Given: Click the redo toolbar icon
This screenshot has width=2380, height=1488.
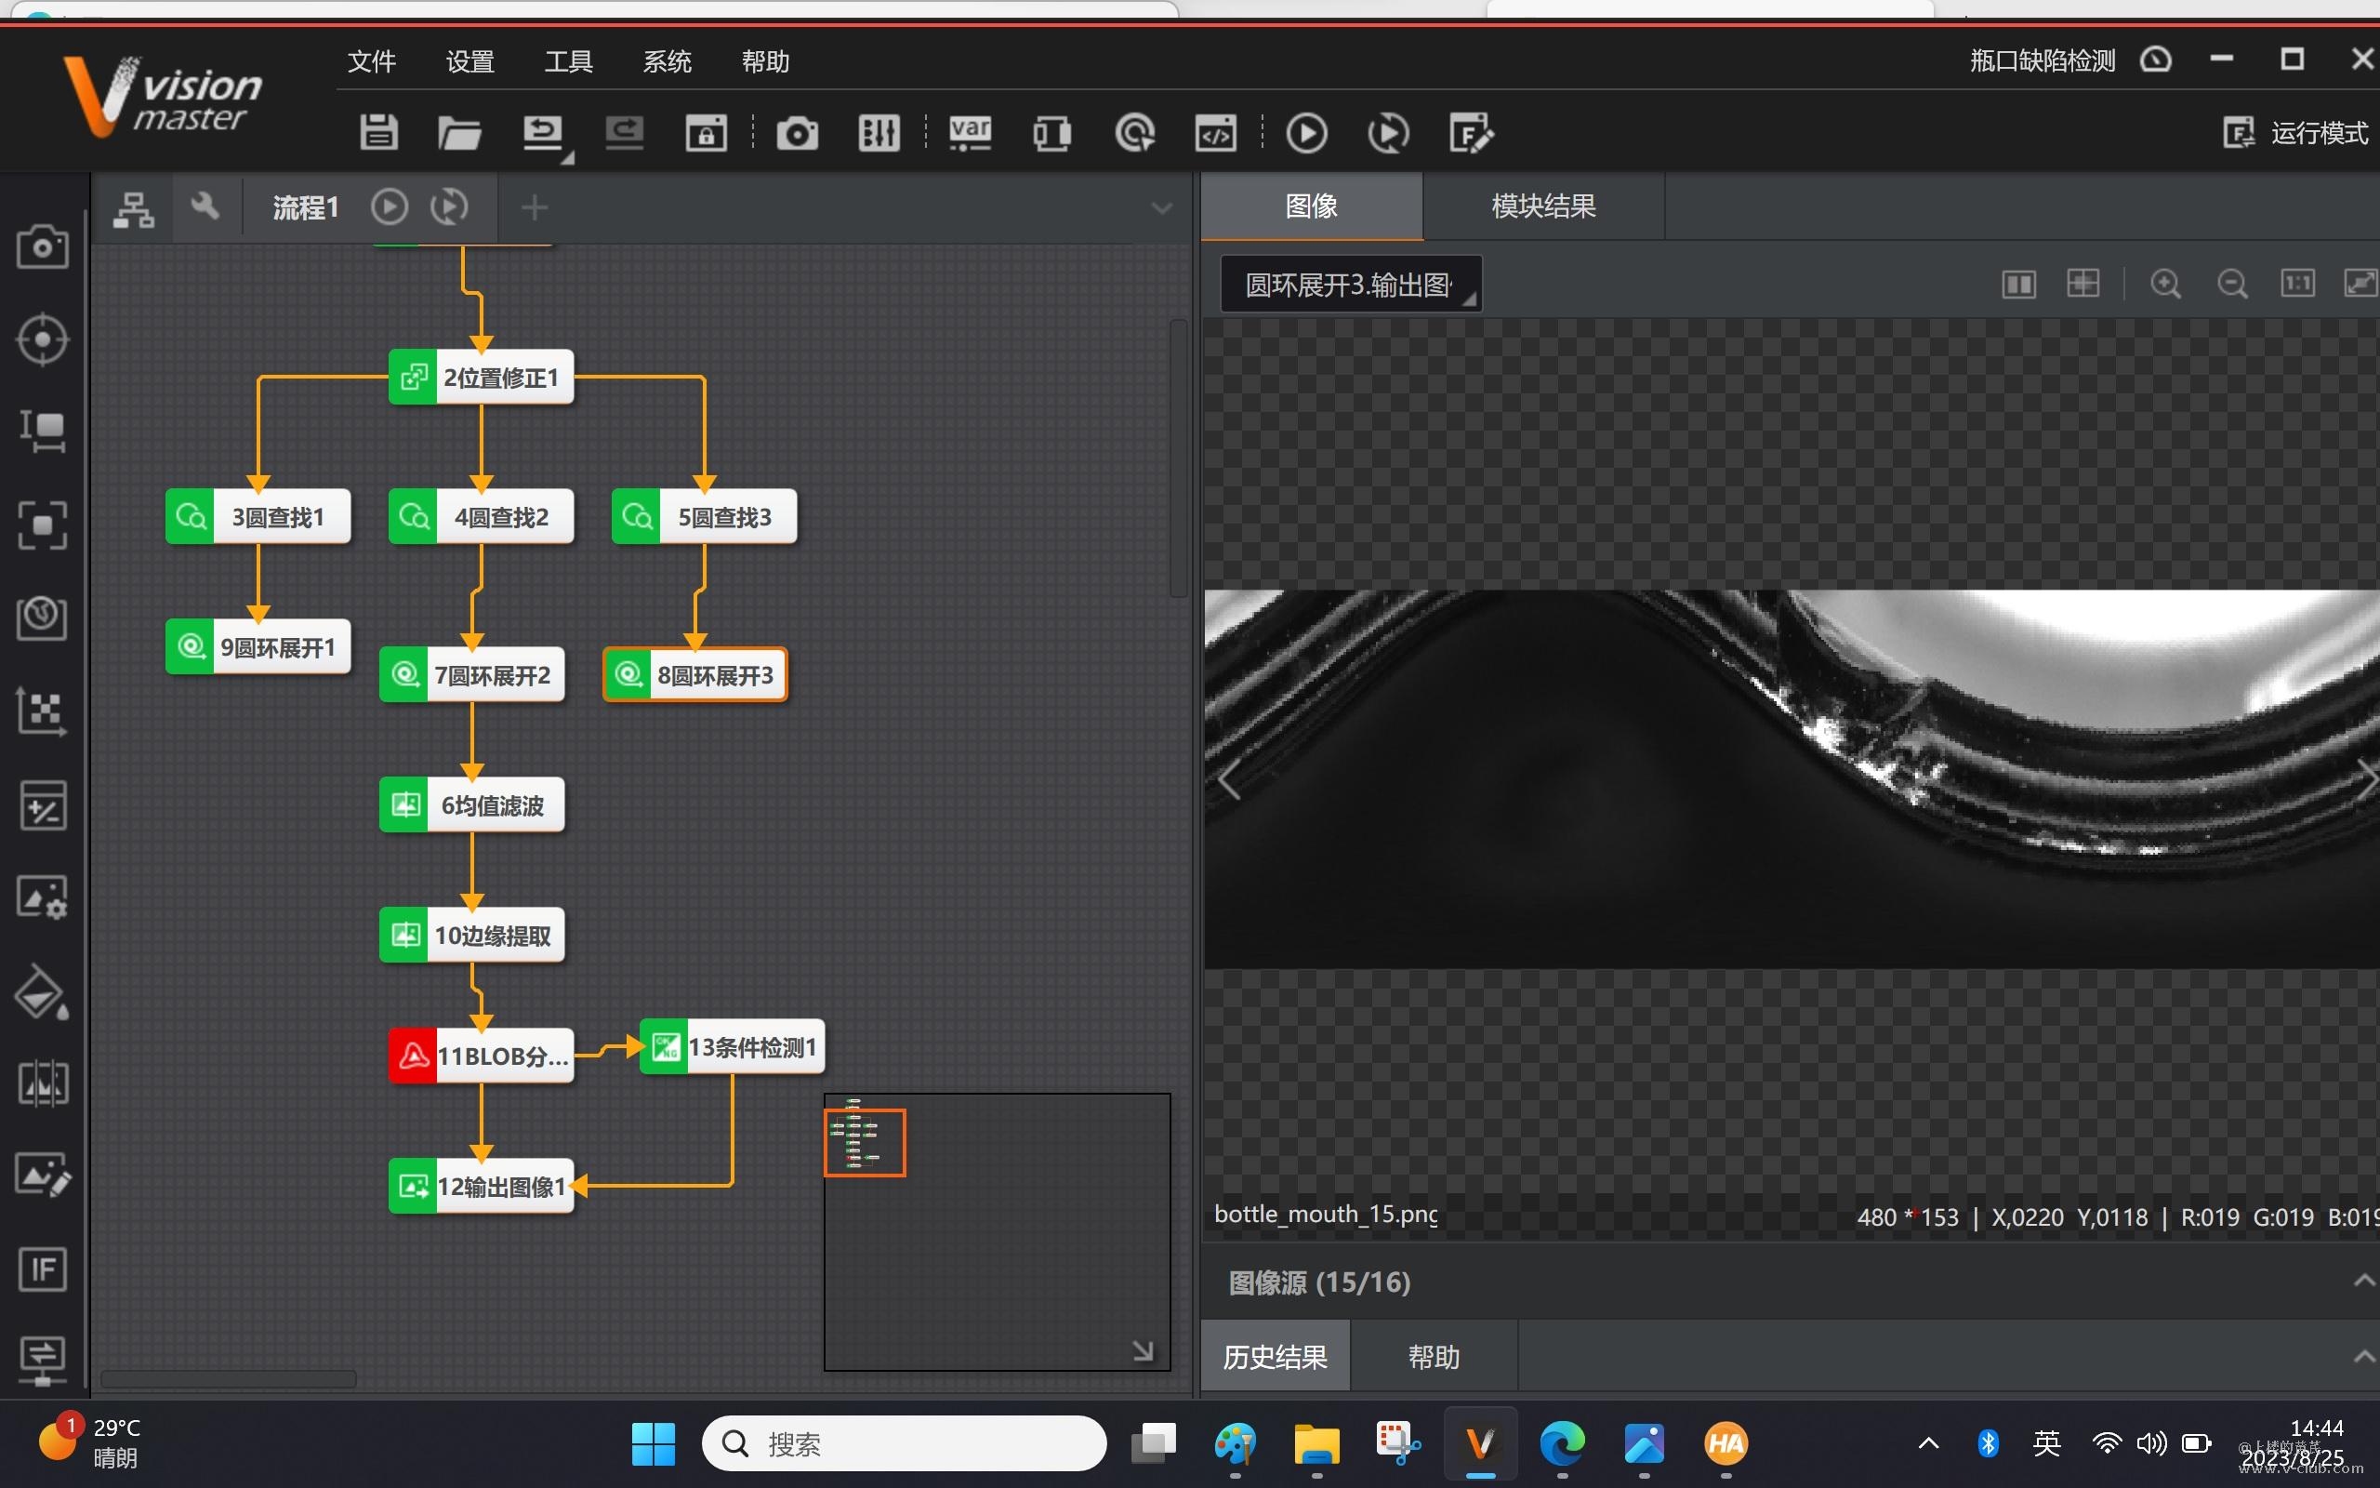Looking at the screenshot, I should click(x=625, y=132).
